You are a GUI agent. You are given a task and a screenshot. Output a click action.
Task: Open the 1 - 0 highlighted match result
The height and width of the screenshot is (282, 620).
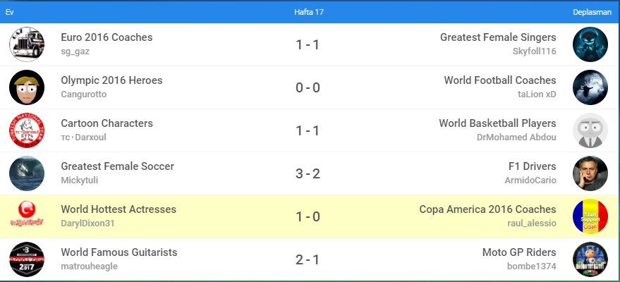click(x=308, y=216)
